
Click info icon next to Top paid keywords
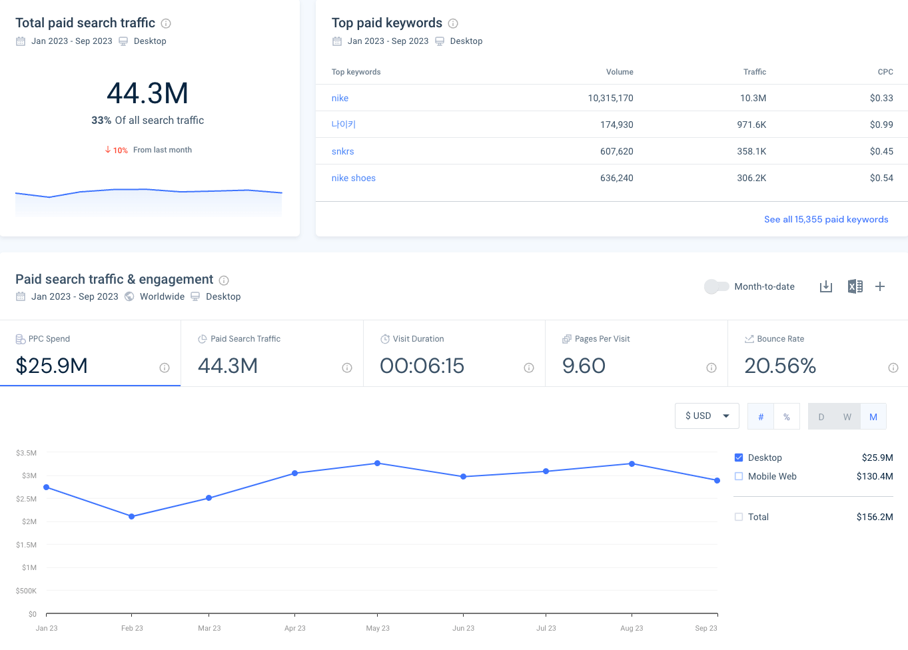point(453,23)
